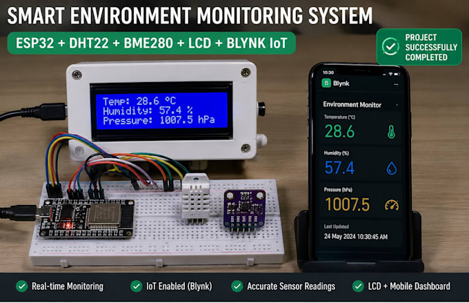Click the checkmark beside Accurate Sensor Readings

[x=237, y=286]
